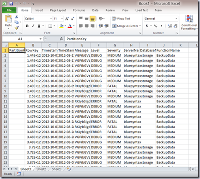Align text right
This screenshot has width=200, height=179.
coord(92,26)
